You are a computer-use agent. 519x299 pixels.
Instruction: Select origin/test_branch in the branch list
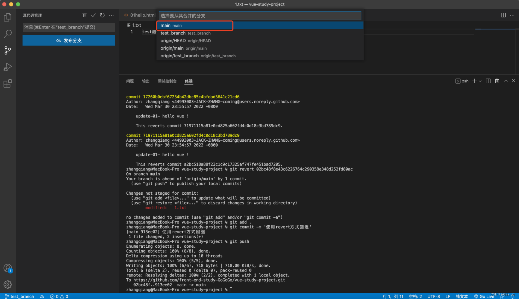(x=260, y=56)
